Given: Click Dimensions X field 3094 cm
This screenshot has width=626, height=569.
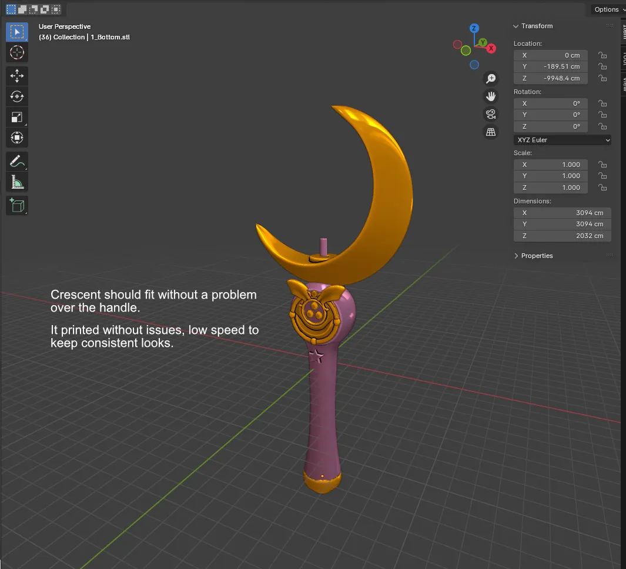Looking at the screenshot, I should (x=562, y=213).
